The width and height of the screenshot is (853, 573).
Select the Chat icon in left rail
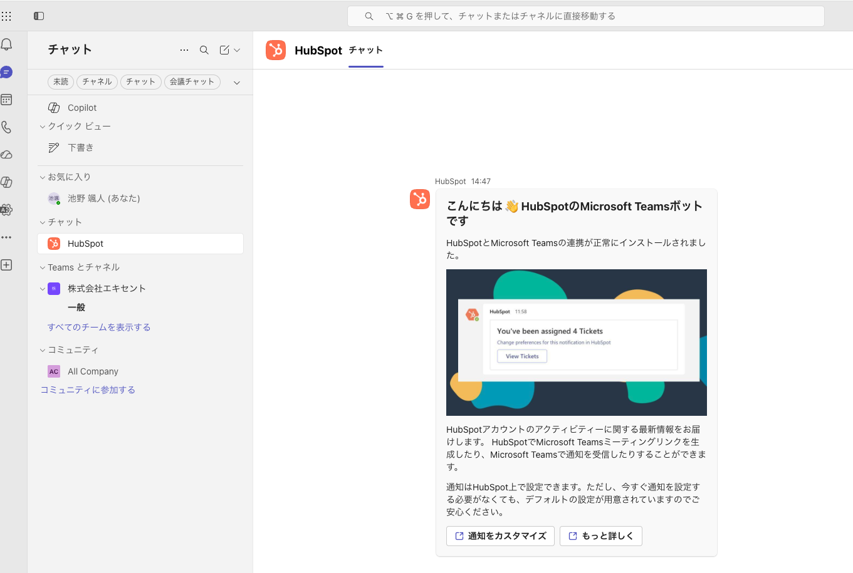point(6,72)
